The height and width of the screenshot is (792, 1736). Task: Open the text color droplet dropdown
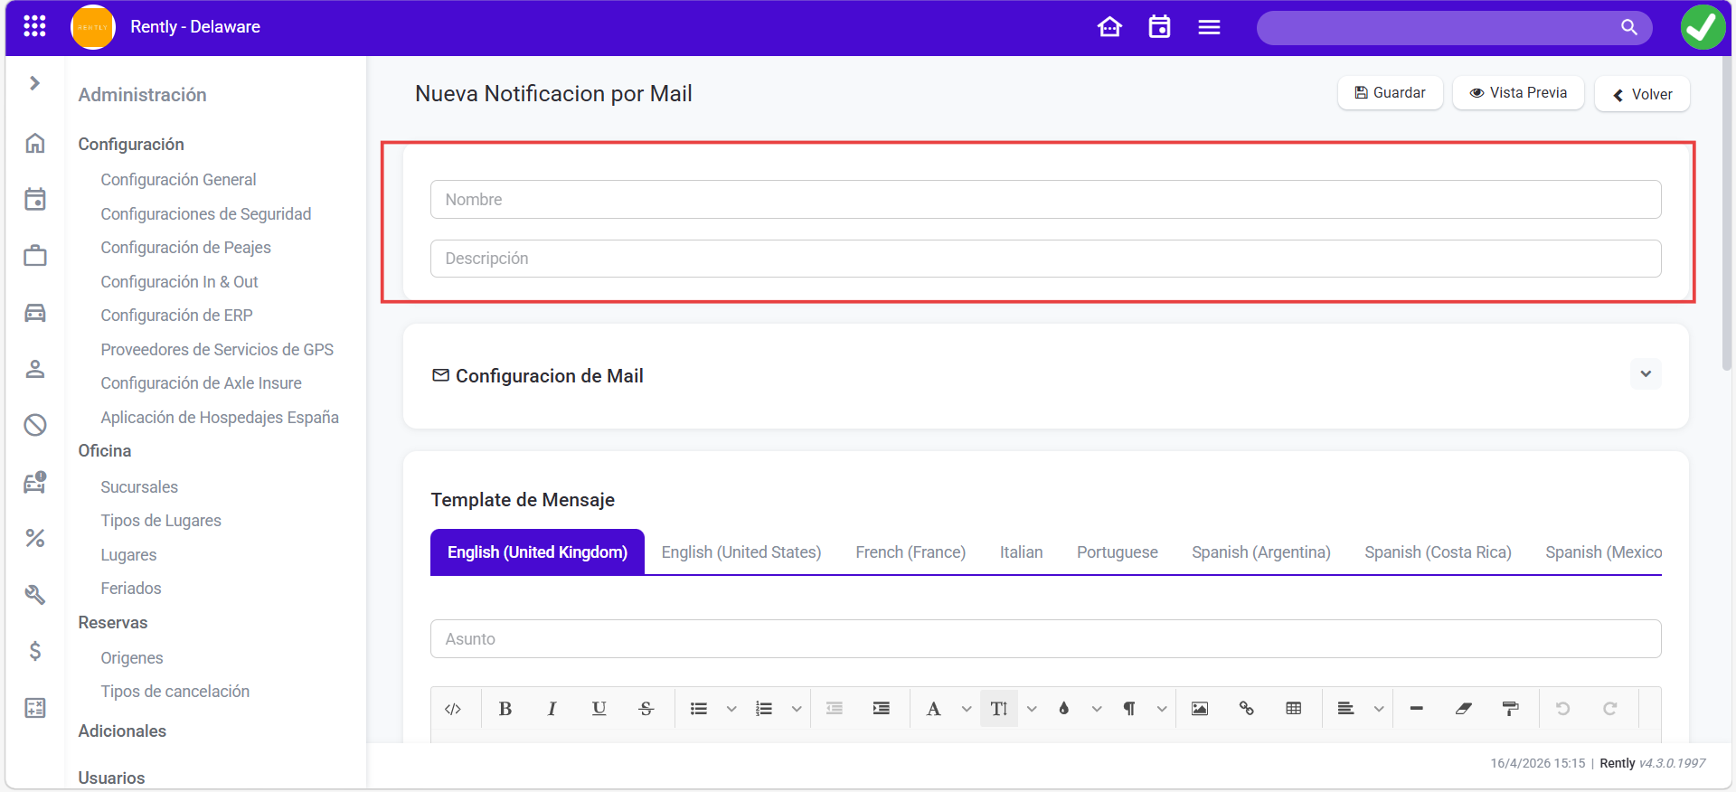click(1097, 709)
